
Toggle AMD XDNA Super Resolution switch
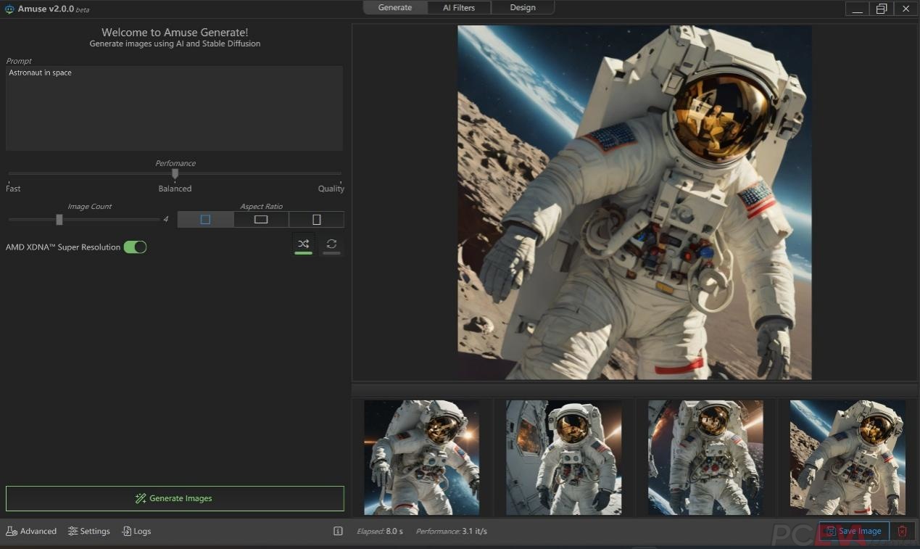click(x=135, y=247)
